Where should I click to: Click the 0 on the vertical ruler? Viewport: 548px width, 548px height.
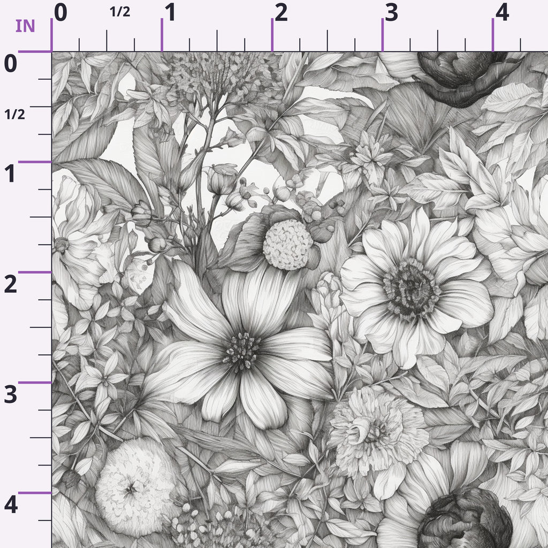[11, 63]
